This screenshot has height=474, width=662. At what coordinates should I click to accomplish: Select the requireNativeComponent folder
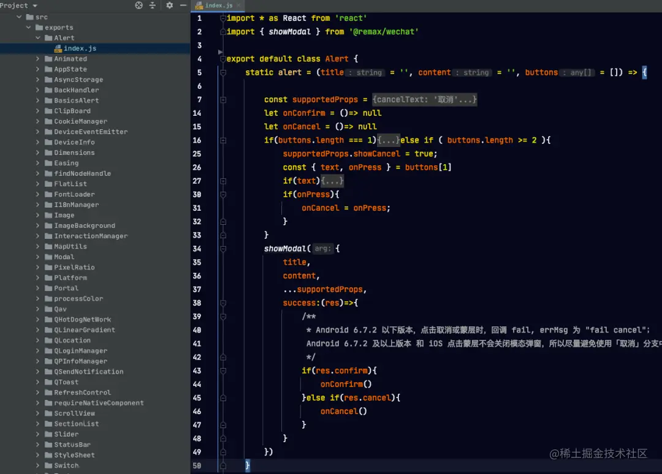99,403
